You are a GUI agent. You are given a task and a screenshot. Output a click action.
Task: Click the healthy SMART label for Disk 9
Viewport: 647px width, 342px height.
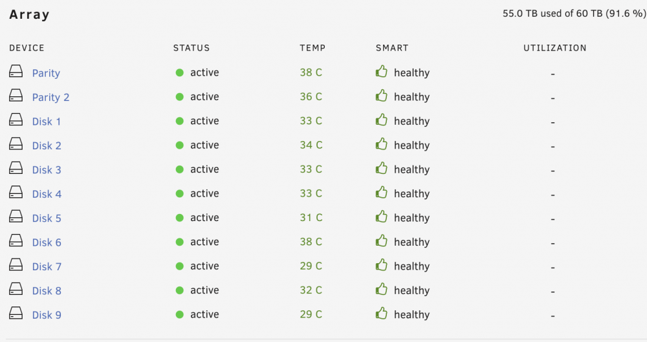click(411, 315)
